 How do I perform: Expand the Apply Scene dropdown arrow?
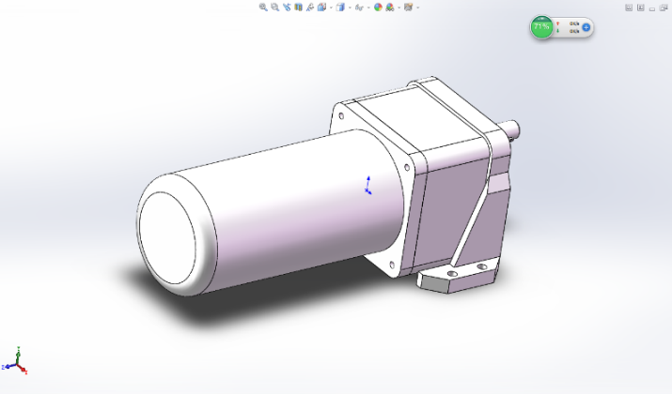pos(399,8)
